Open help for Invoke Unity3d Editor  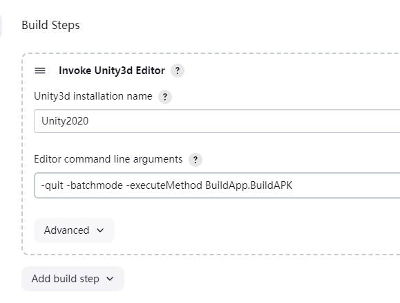[x=178, y=71]
